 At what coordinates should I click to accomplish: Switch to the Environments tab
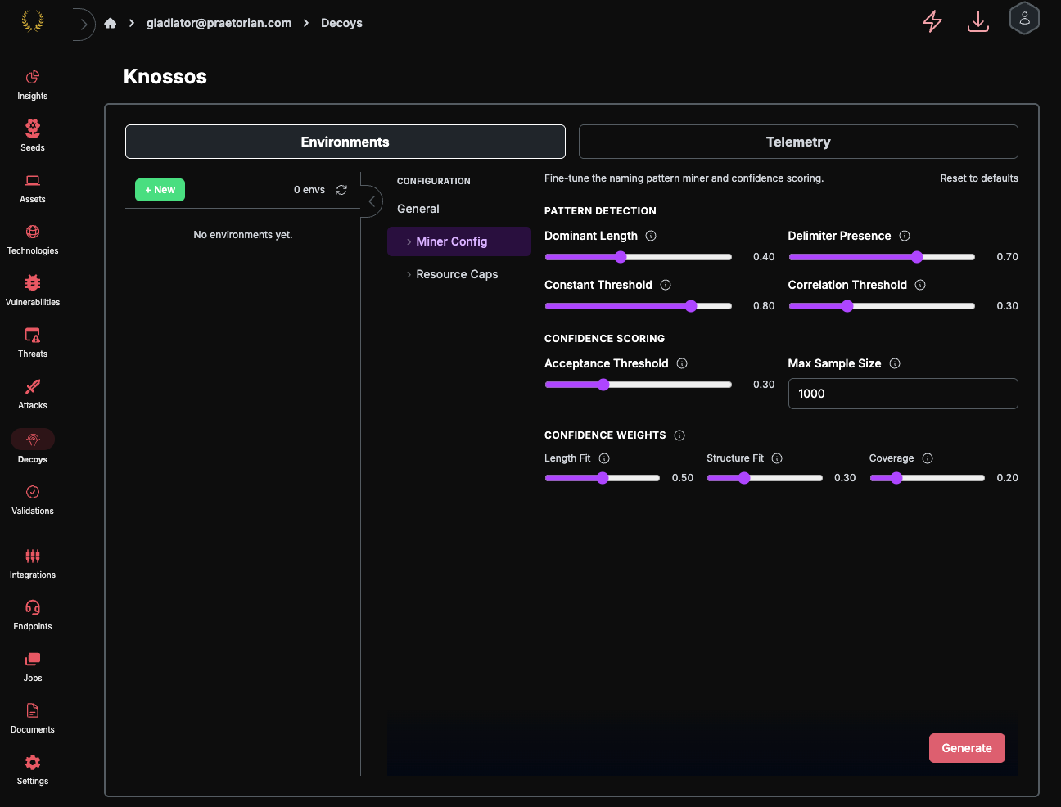[x=345, y=142]
